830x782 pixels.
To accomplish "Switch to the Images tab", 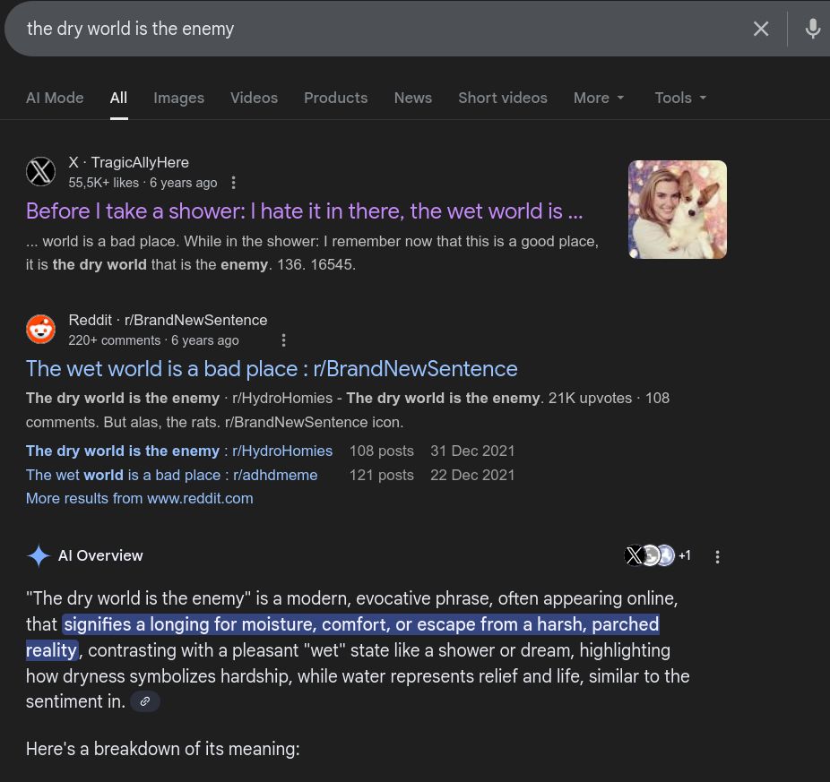I will pos(178,98).
